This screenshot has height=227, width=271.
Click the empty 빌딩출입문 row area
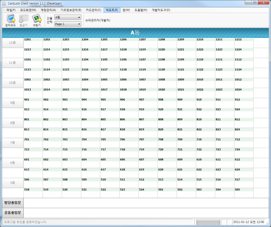click(146, 203)
